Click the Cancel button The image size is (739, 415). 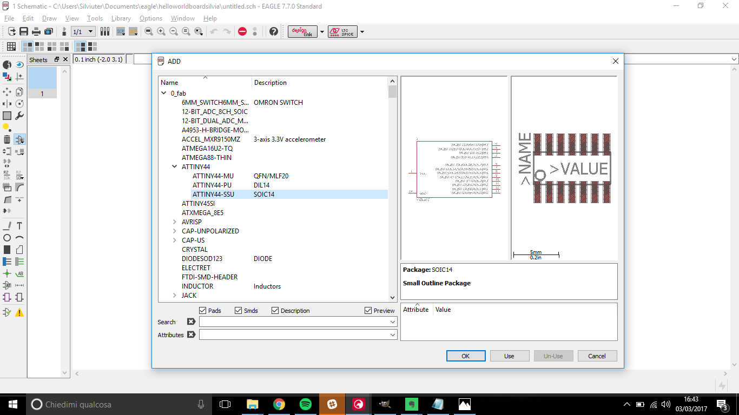[597, 356]
